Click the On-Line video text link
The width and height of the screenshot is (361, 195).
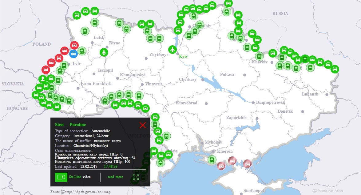pyautogui.click(x=80, y=177)
